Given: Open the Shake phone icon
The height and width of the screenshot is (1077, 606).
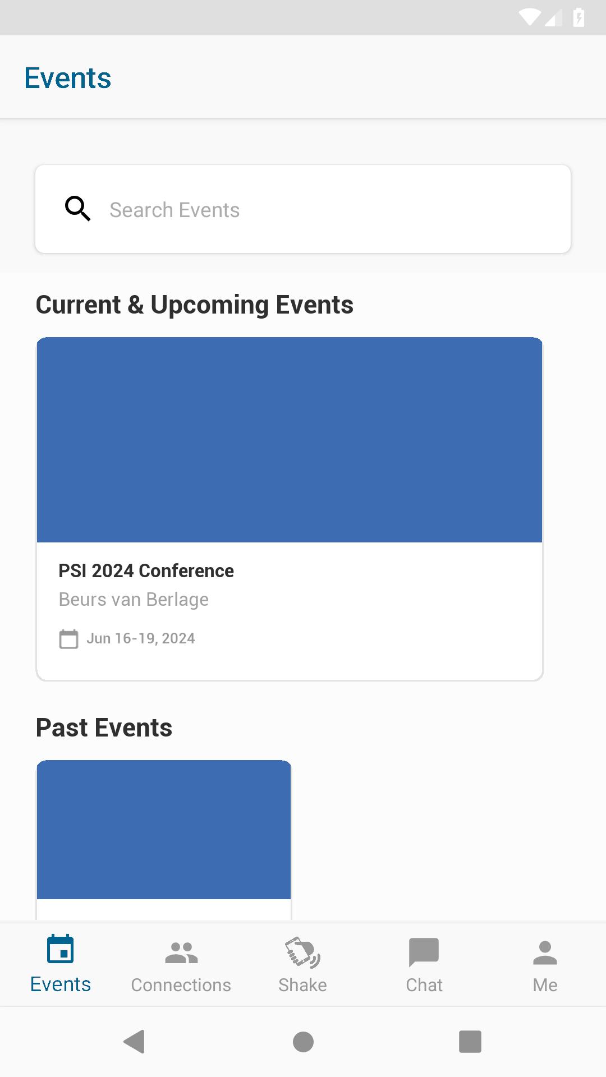Looking at the screenshot, I should tap(302, 952).
